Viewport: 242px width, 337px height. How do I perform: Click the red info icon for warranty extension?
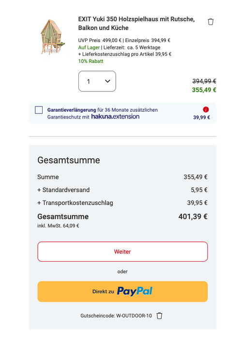point(206,110)
